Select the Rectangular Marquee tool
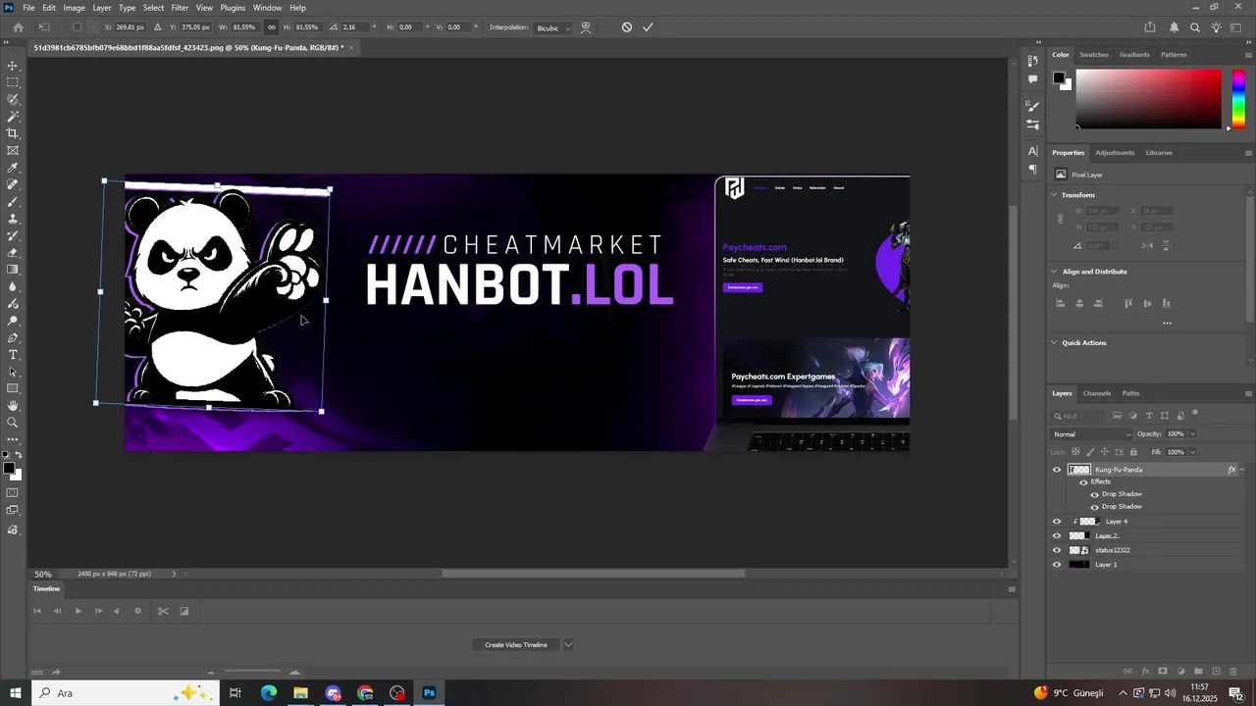Viewport: 1256px width, 706px height. (13, 82)
